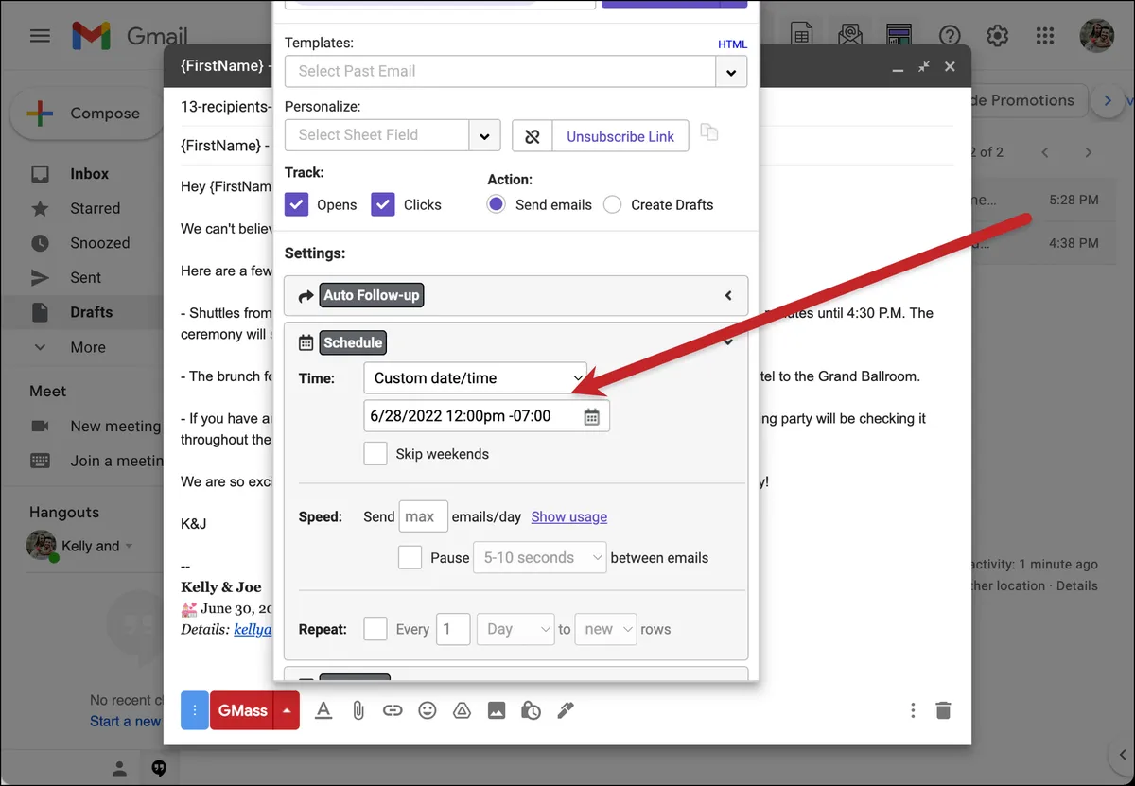The width and height of the screenshot is (1135, 786).
Task: Open the Sent folder
Action: 85,277
